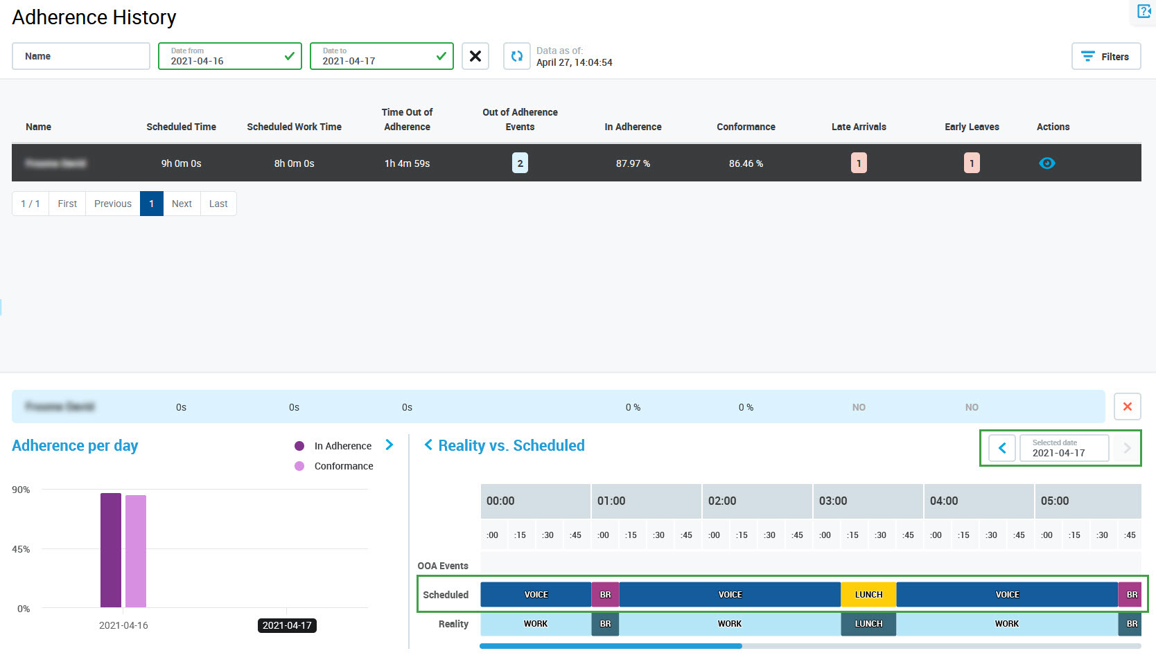Go to previous selected date arrow
This screenshot has height=662, width=1156.
click(x=1002, y=448)
